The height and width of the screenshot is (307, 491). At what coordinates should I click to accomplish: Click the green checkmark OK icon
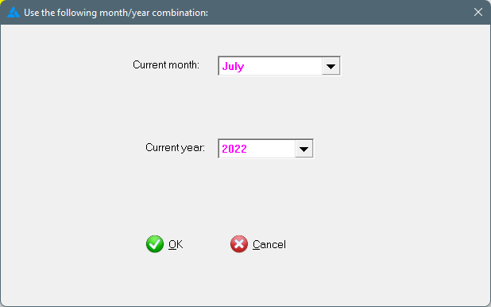(x=155, y=244)
